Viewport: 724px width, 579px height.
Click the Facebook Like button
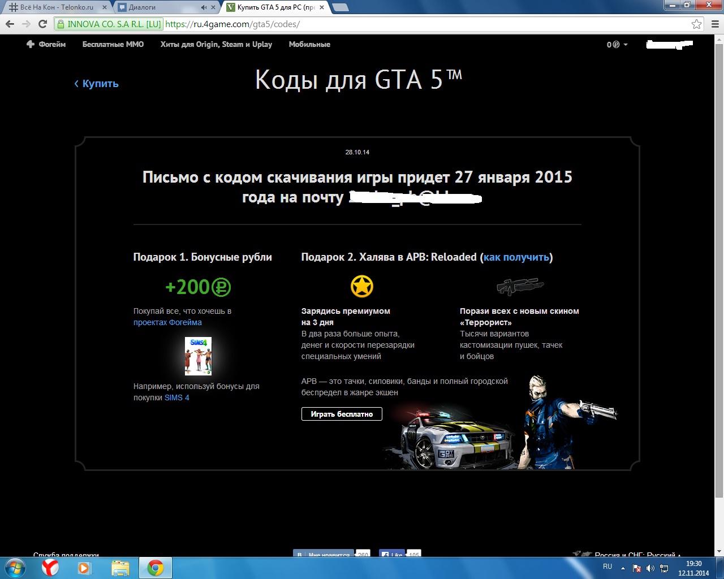[x=391, y=554]
